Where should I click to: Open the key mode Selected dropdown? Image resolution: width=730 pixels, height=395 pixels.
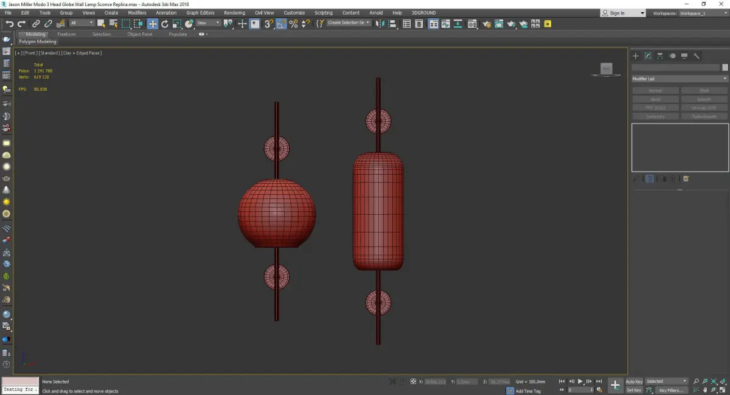pyautogui.click(x=666, y=381)
